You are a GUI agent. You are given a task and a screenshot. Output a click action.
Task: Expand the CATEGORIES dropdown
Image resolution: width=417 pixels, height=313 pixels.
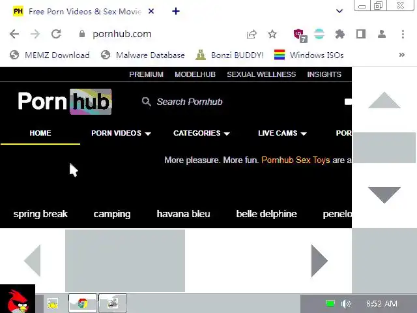[201, 133]
